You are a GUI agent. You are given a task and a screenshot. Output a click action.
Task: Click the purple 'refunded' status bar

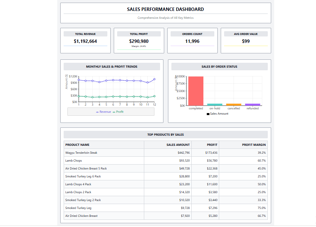click(253, 104)
